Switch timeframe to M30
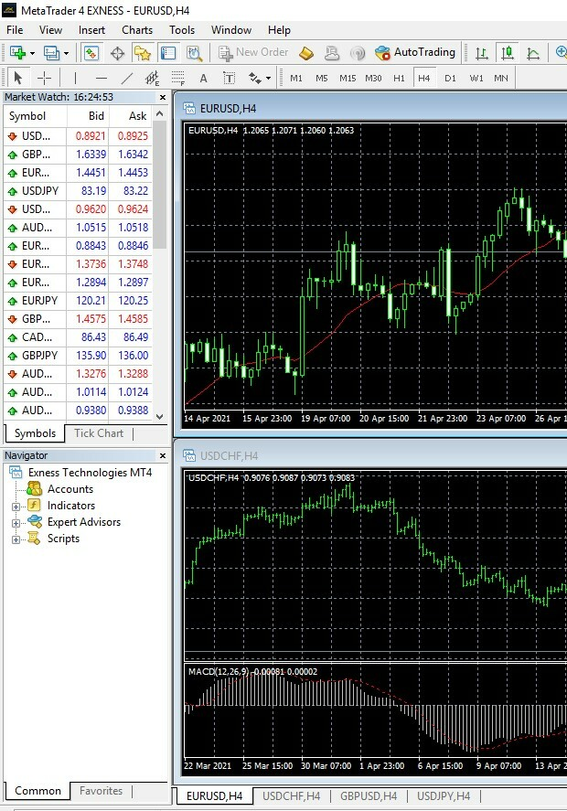 373,78
